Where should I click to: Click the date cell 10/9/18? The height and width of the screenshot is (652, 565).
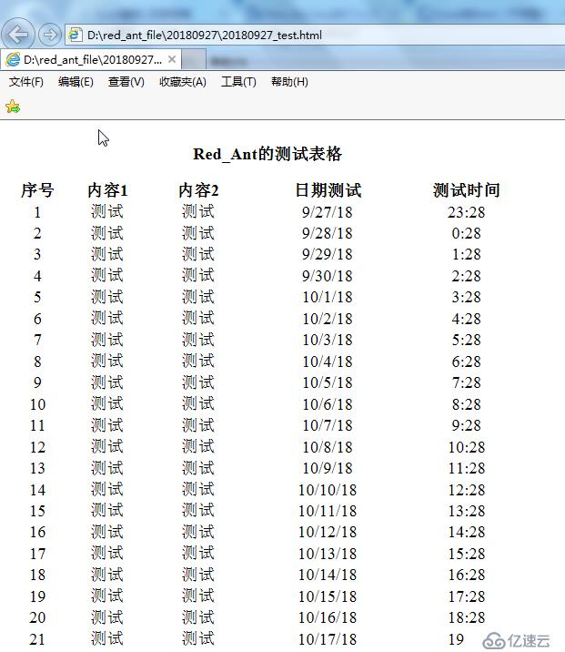328,469
